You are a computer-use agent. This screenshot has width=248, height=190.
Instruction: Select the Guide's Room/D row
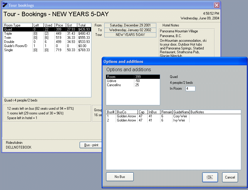(47, 46)
